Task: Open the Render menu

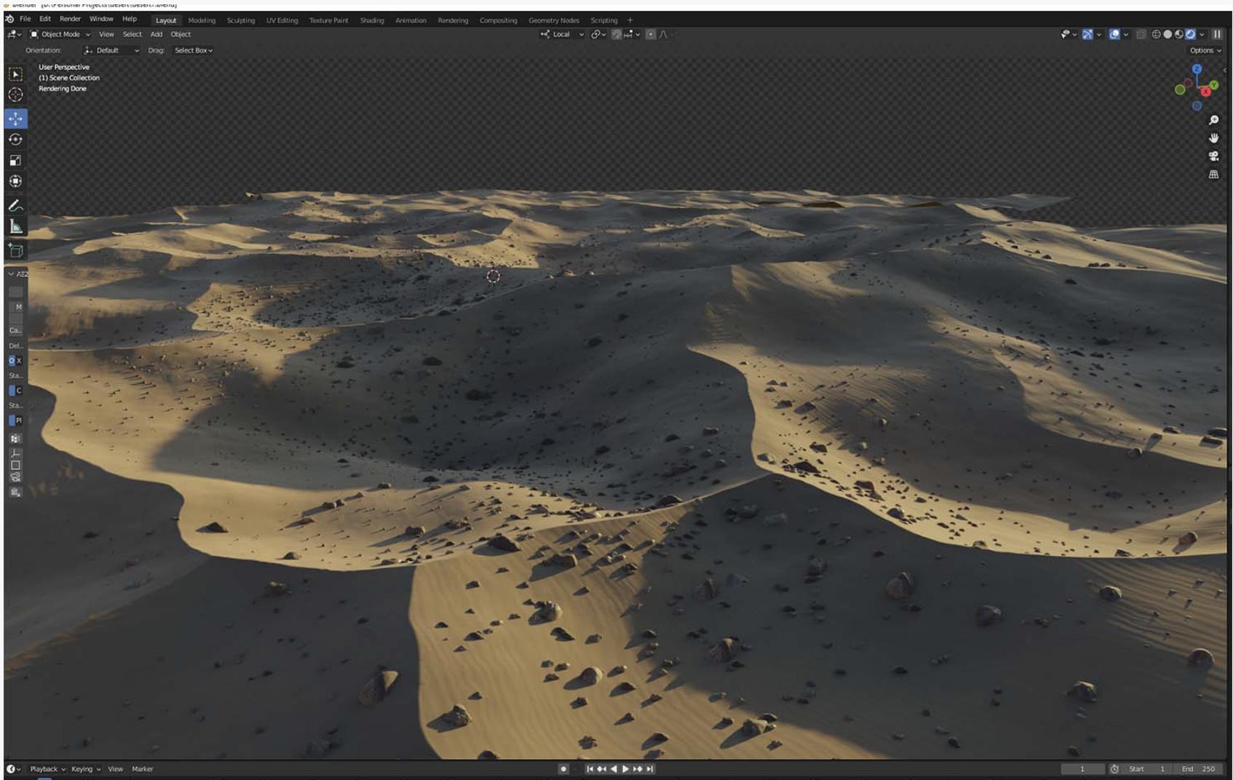Action: pyautogui.click(x=70, y=19)
